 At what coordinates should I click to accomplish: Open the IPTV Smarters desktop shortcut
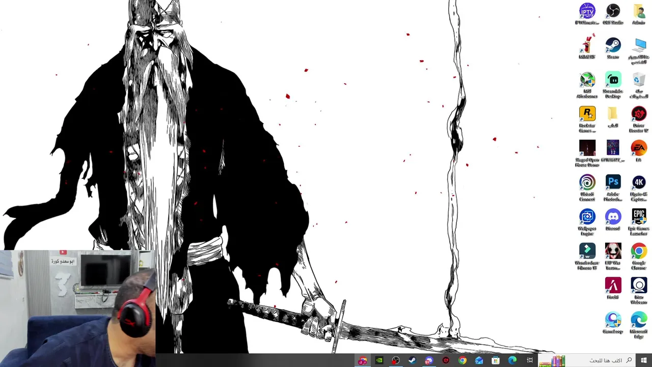pos(587,14)
